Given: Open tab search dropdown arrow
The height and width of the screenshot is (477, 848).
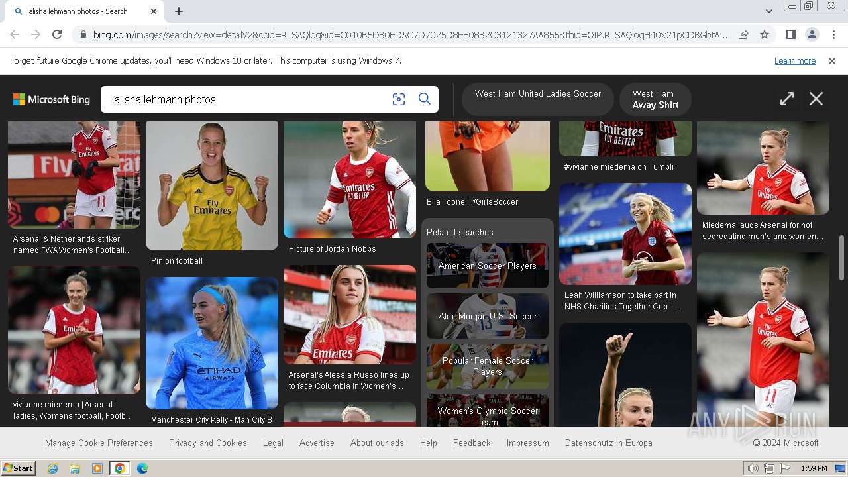Looking at the screenshot, I should (768, 11).
